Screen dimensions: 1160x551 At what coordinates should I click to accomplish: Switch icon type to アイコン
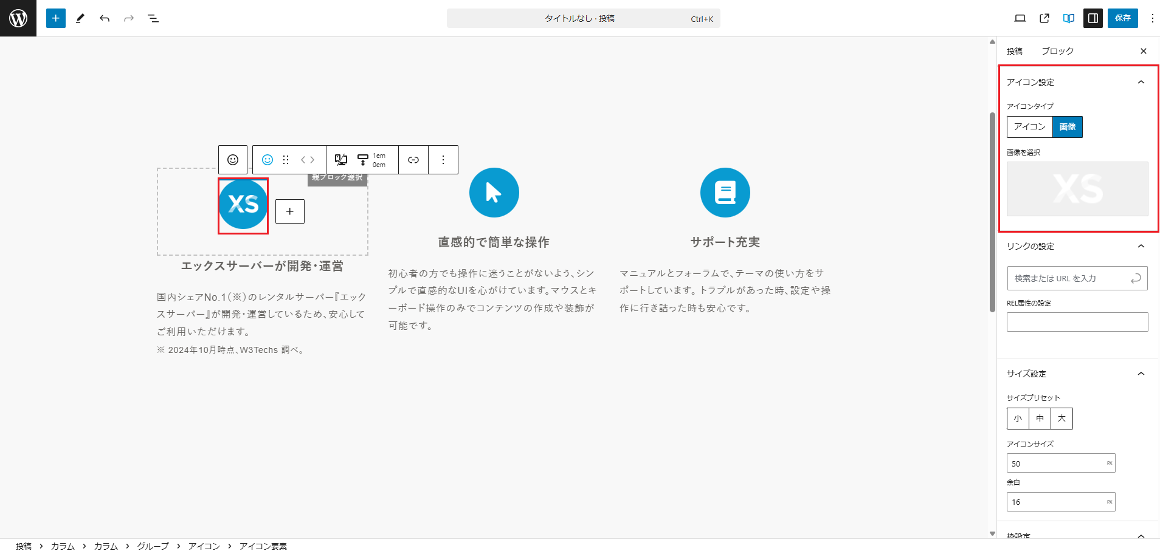point(1030,126)
